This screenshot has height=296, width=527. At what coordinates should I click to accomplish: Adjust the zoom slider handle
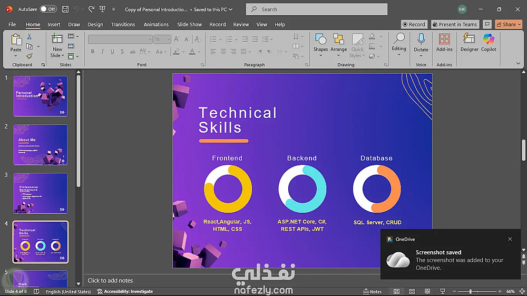point(471,291)
